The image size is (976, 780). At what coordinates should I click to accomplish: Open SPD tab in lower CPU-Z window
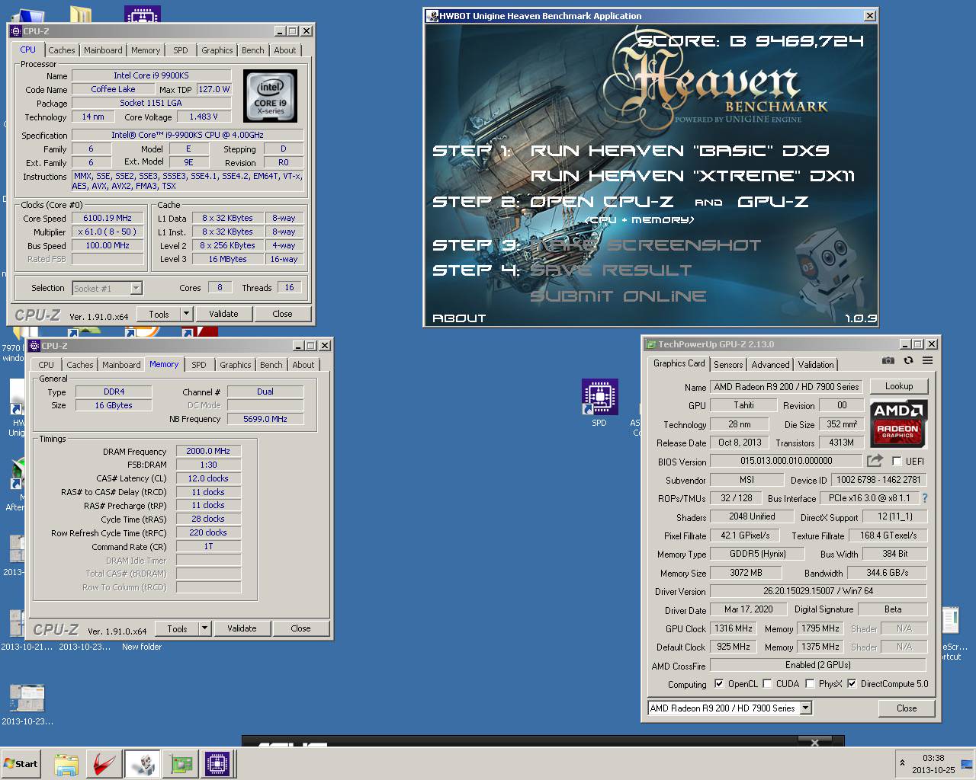pos(199,365)
